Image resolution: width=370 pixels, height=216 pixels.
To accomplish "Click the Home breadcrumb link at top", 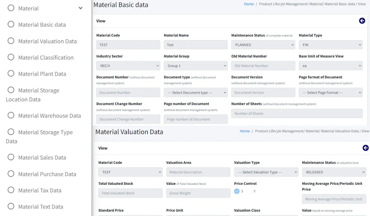I will point(249,4).
